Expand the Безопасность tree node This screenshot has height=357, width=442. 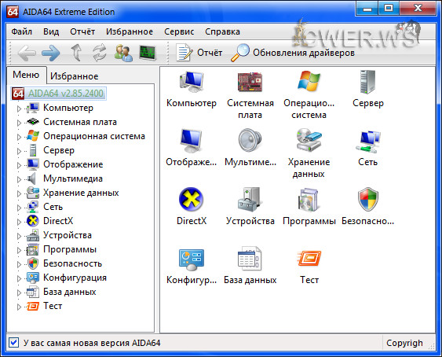click(x=19, y=264)
